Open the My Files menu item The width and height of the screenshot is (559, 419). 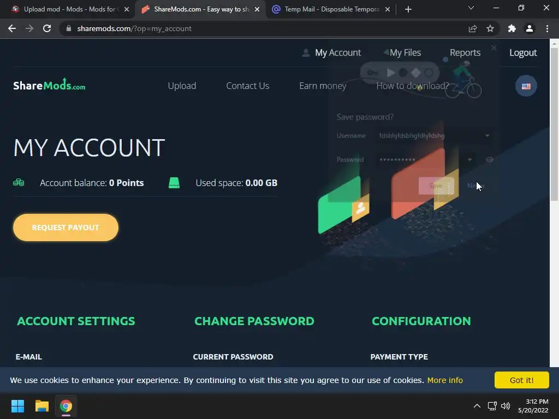click(x=405, y=53)
